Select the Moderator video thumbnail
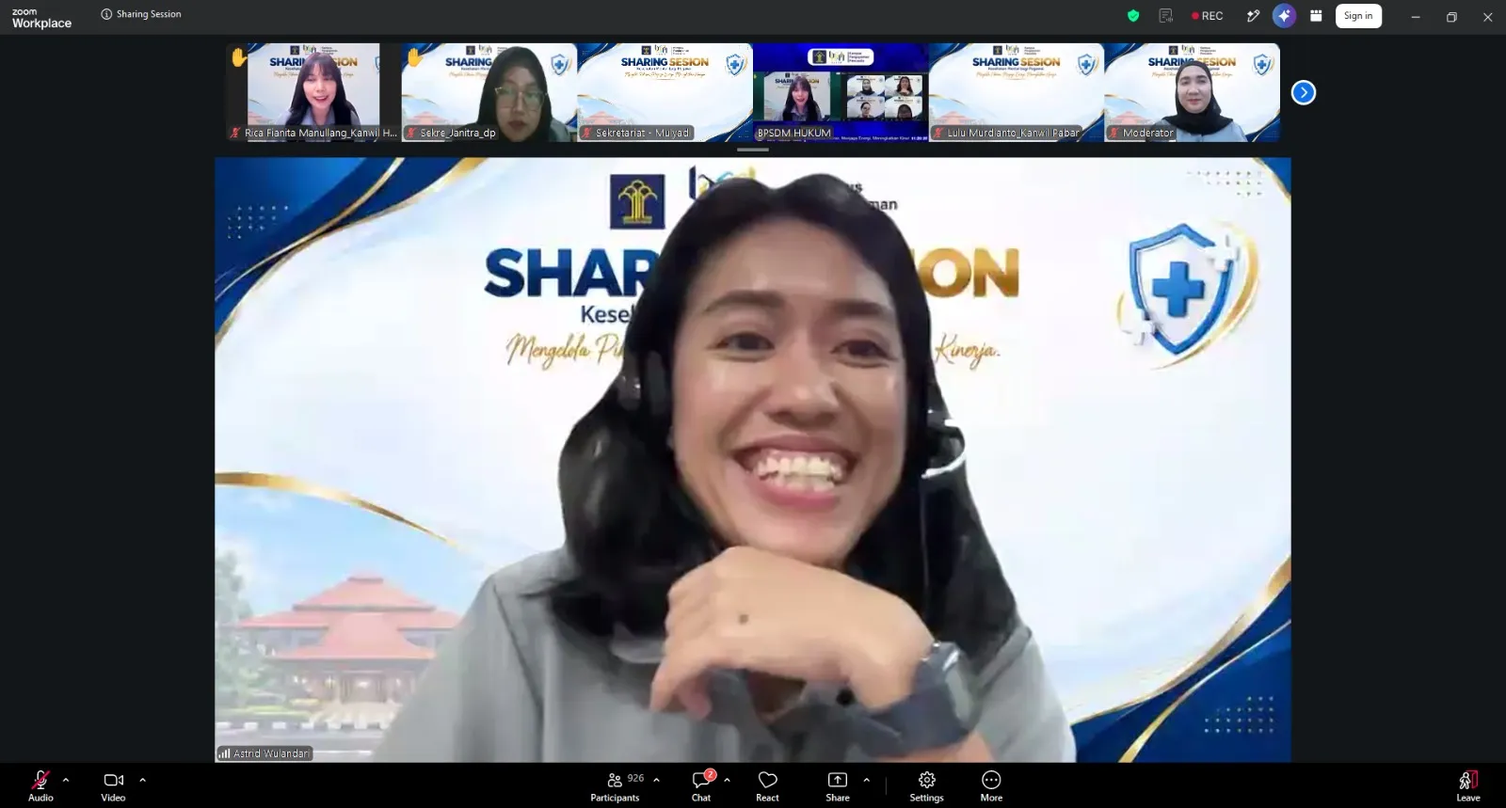Image resolution: width=1506 pixels, height=808 pixels. (x=1192, y=92)
